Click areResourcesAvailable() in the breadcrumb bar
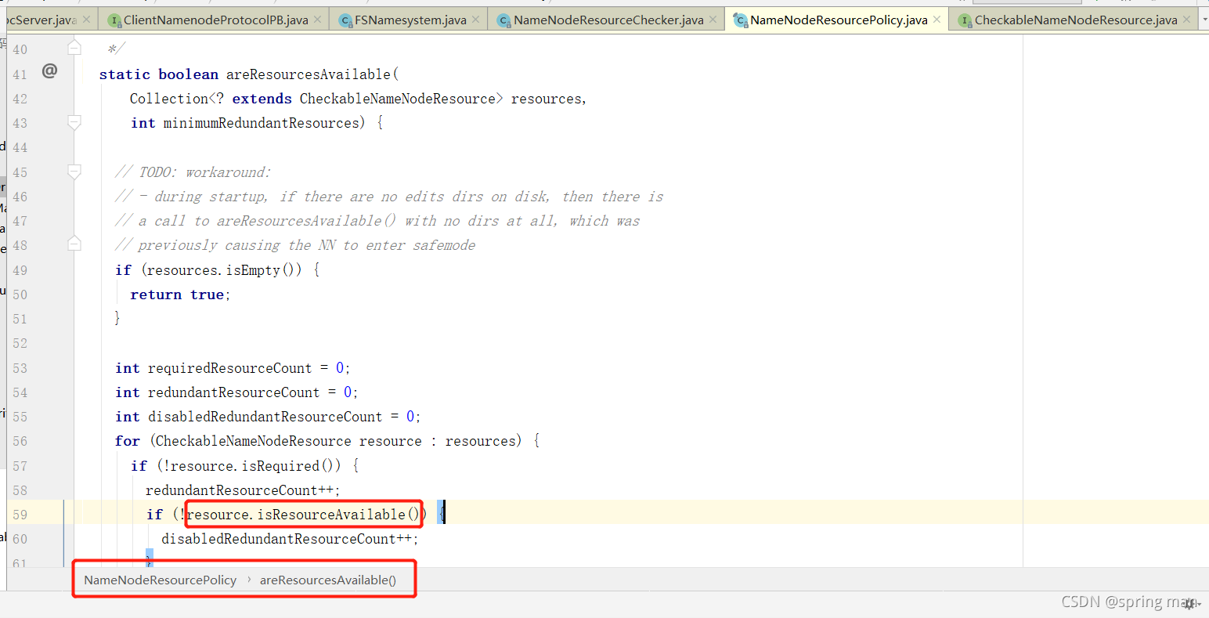This screenshot has height=618, width=1209. click(328, 580)
